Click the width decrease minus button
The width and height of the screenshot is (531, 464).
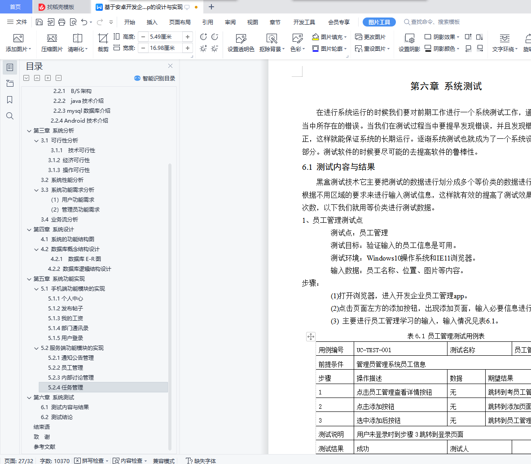[x=143, y=48]
